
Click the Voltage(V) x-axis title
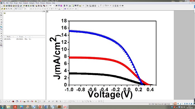click(110, 95)
